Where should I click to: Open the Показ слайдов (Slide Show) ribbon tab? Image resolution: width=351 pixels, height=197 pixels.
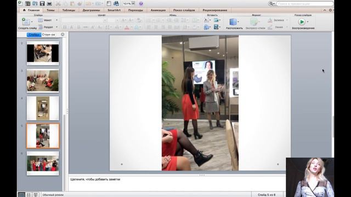184,10
